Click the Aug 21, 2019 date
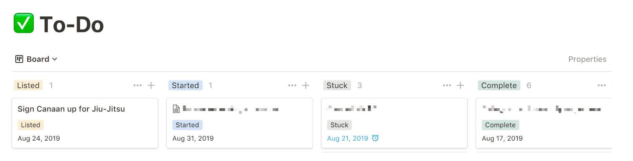Viewport: 633px width, 161px height. pos(347,138)
